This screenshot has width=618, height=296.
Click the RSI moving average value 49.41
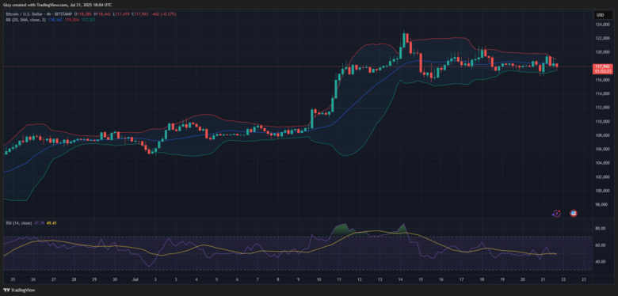pyautogui.click(x=51, y=222)
